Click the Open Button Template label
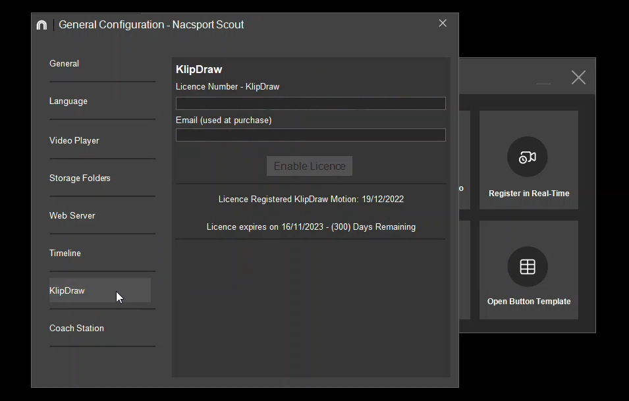Image resolution: width=629 pixels, height=401 pixels. coord(529,301)
